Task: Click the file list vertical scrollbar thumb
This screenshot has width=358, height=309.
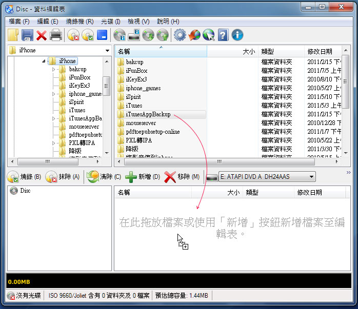Action: click(x=346, y=81)
